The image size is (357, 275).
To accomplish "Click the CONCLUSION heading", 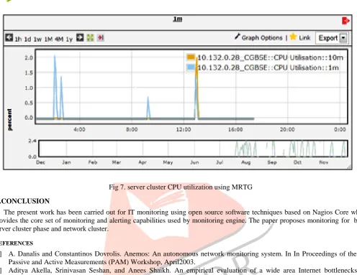I will [25, 201].
